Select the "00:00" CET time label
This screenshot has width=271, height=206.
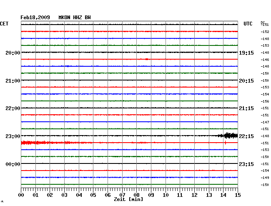[x=13, y=164]
